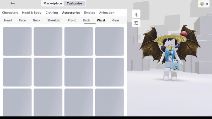Open the Clothing category
This screenshot has width=212, height=119.
tap(52, 13)
